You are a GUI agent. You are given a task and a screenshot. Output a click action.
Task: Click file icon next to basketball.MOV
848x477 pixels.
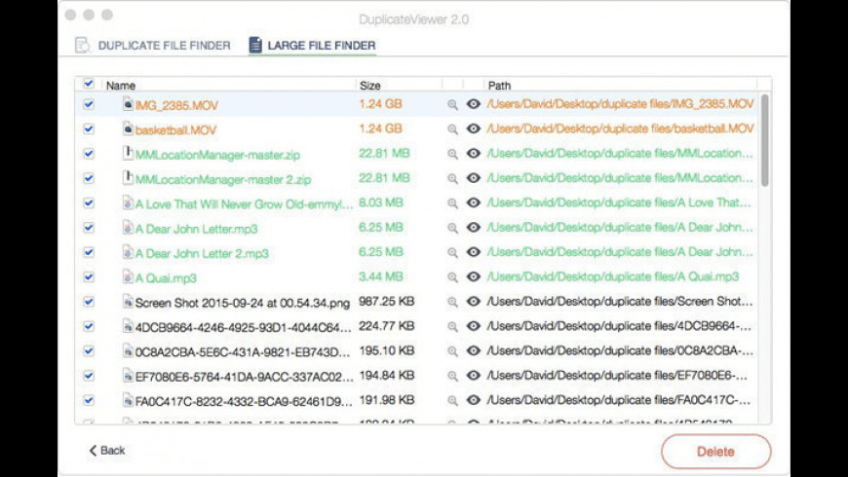point(127,128)
